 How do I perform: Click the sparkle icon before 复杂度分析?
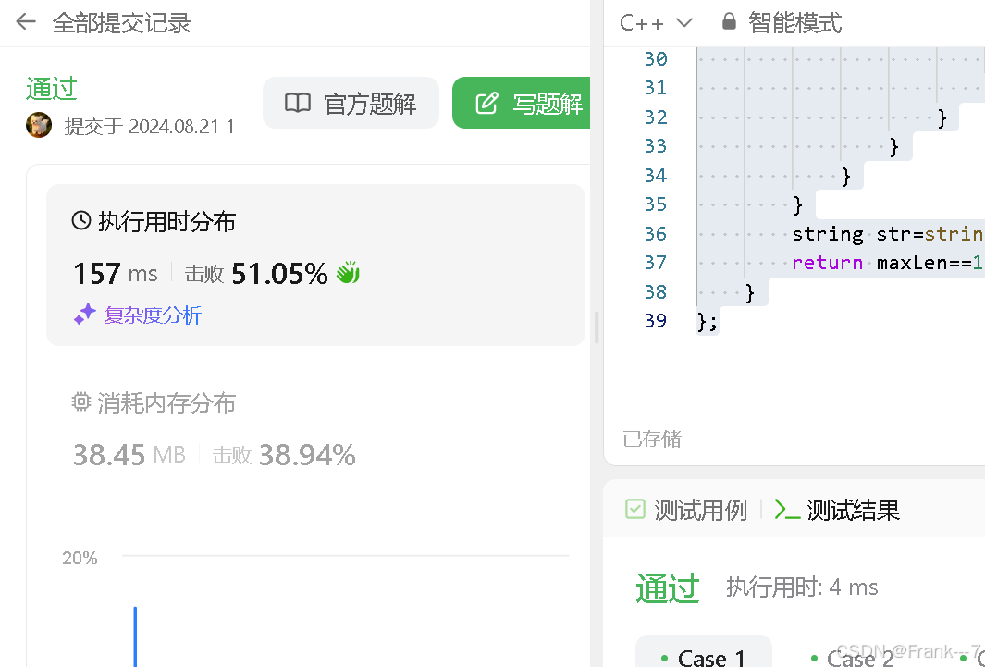(x=84, y=314)
